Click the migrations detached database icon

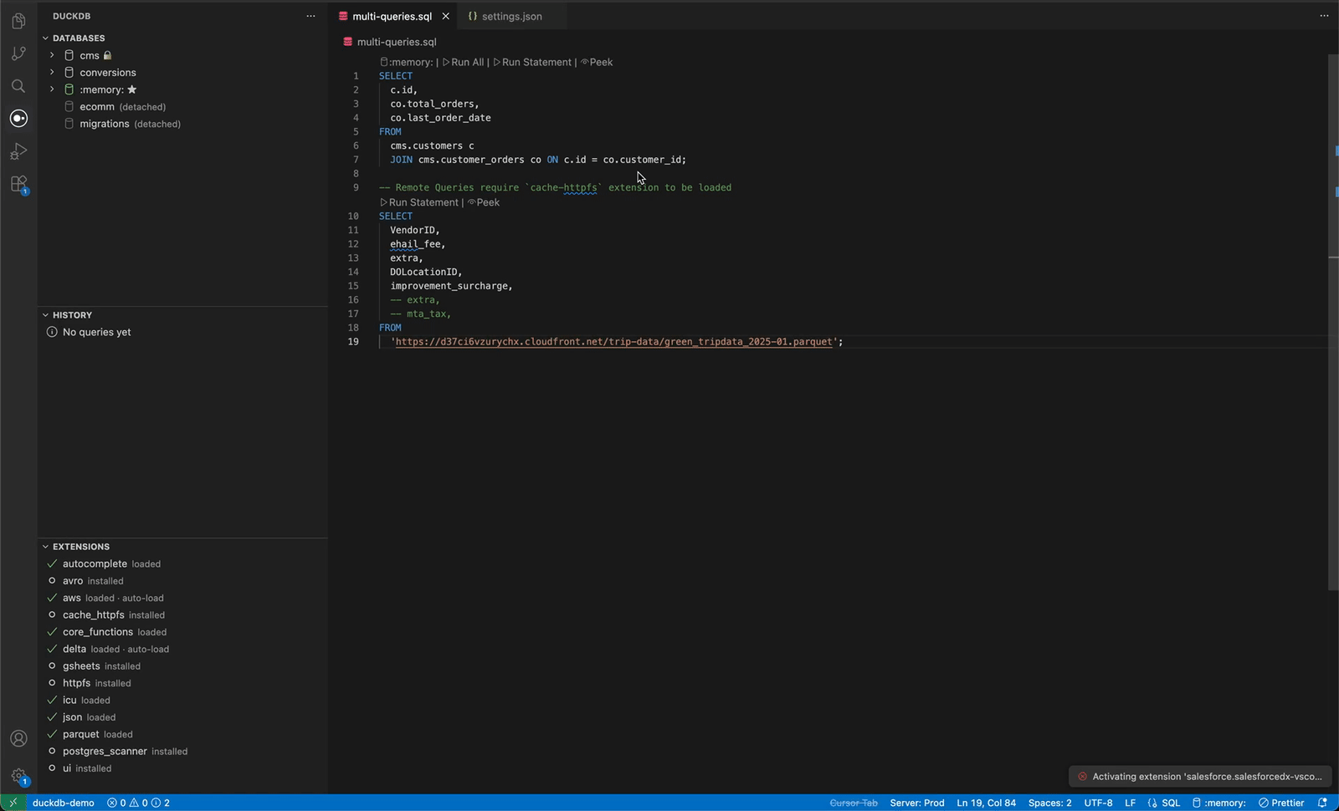(x=69, y=124)
